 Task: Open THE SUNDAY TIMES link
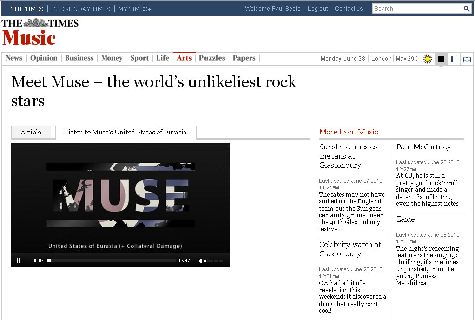click(x=80, y=9)
